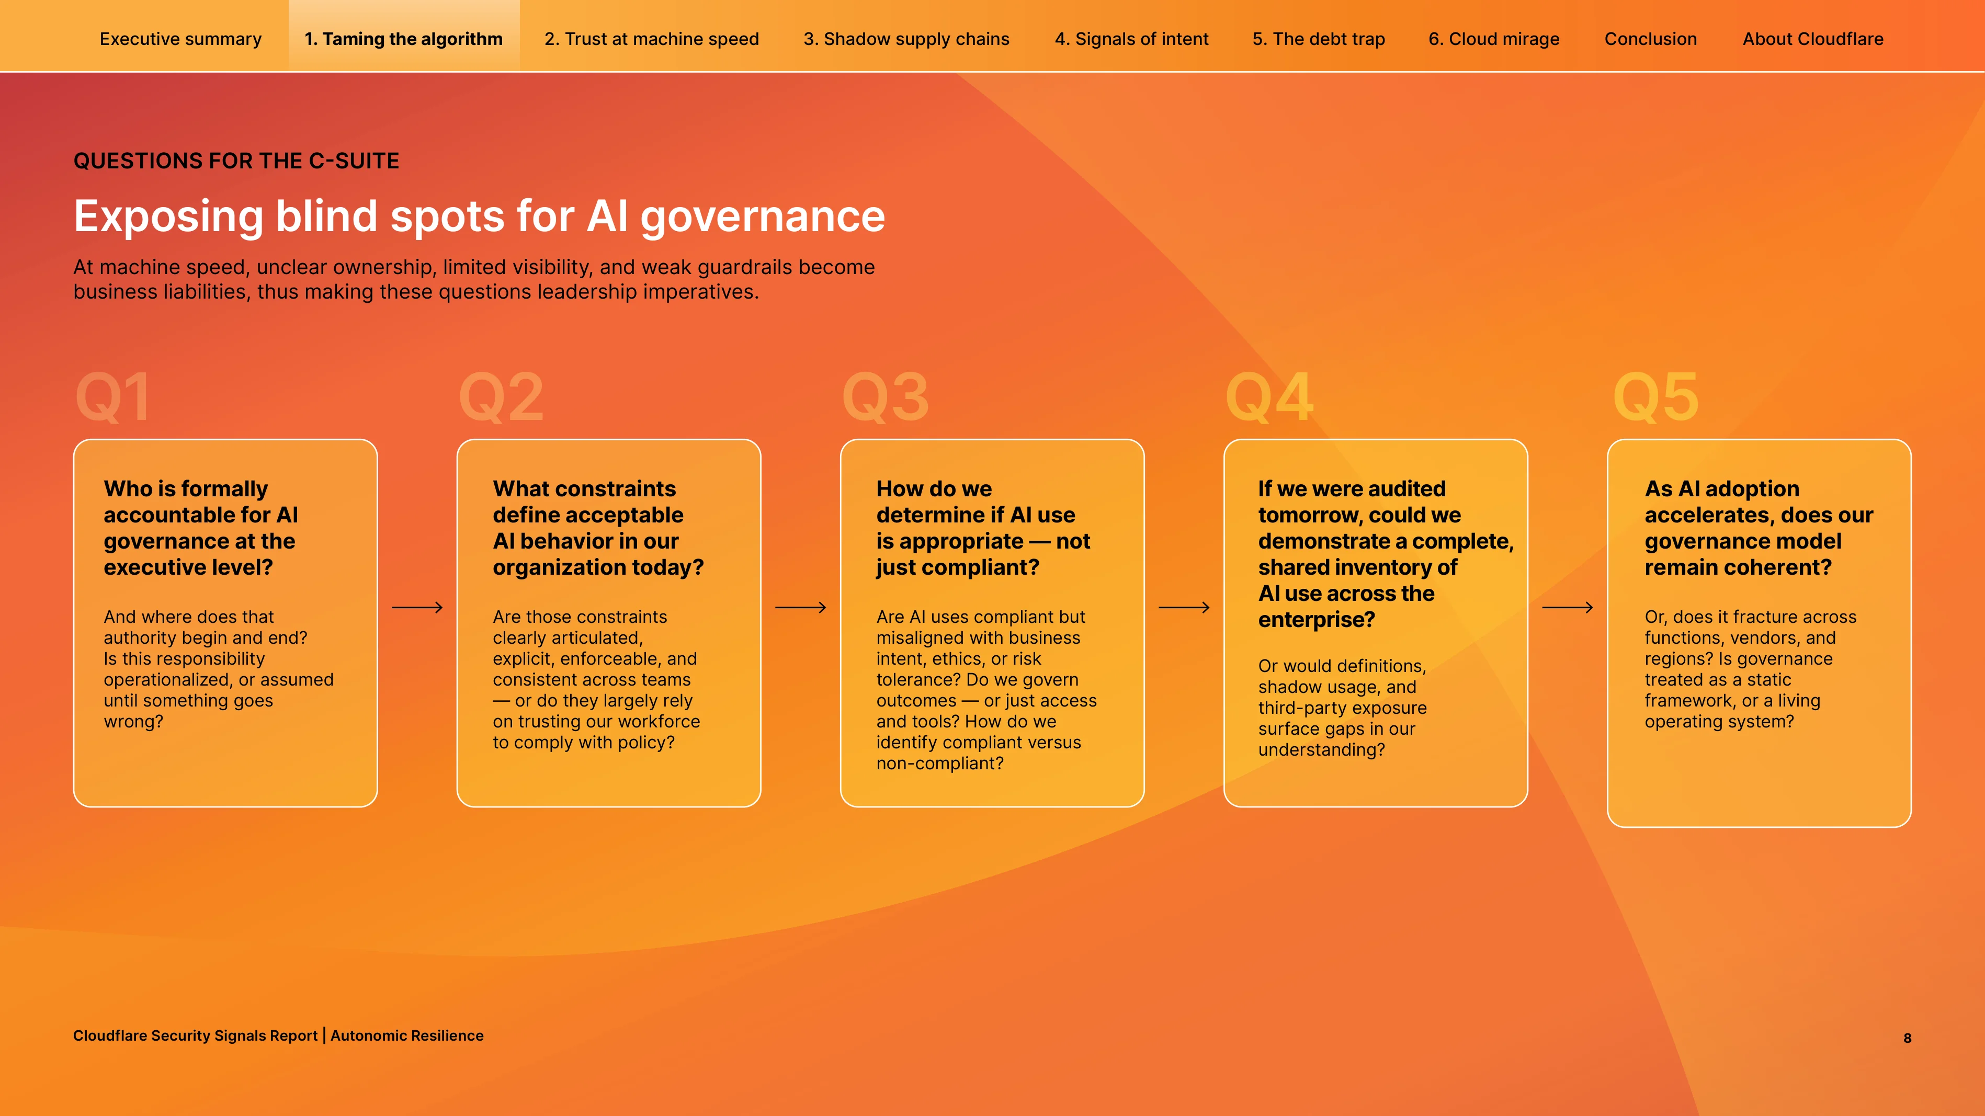Open the Executive summary tab
Image resolution: width=1985 pixels, height=1116 pixels.
pyautogui.click(x=180, y=39)
